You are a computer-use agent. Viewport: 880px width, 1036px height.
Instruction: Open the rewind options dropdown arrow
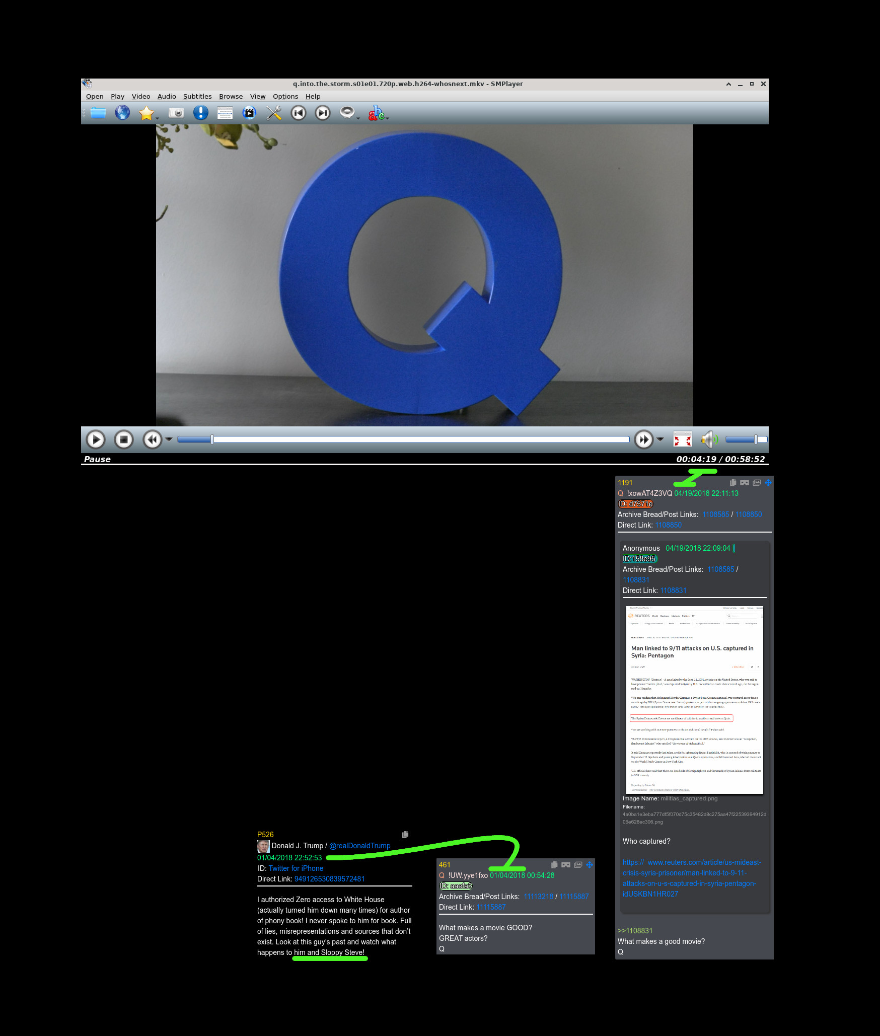(169, 439)
